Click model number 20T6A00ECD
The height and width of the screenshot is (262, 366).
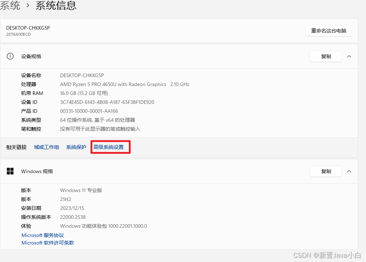pyautogui.click(x=18, y=34)
